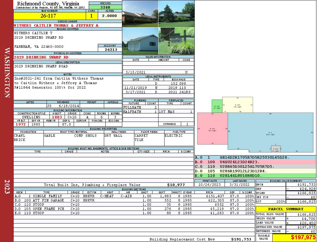Select building section row B.0 ATT FIN GARAGE
317x242 pixels.
(134, 200)
